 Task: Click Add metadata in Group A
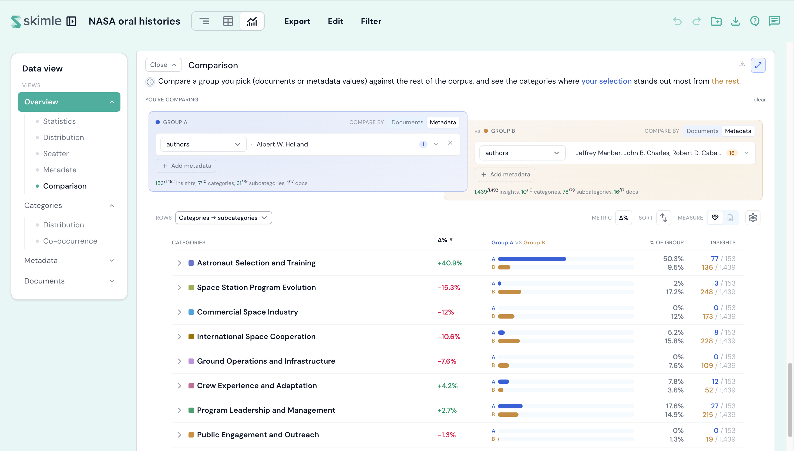(x=186, y=166)
